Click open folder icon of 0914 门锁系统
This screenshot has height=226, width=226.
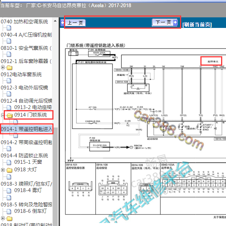tap(10, 115)
